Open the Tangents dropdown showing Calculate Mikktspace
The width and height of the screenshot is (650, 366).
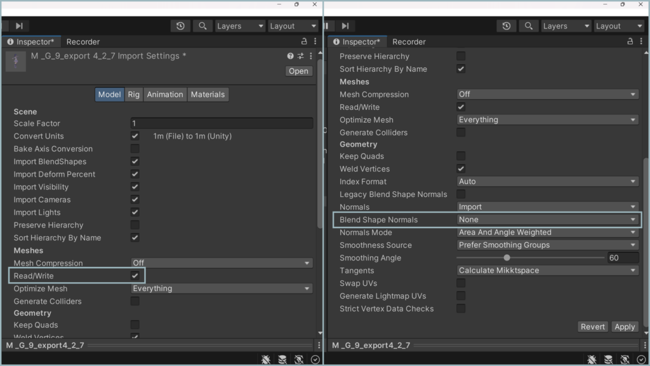click(x=546, y=270)
